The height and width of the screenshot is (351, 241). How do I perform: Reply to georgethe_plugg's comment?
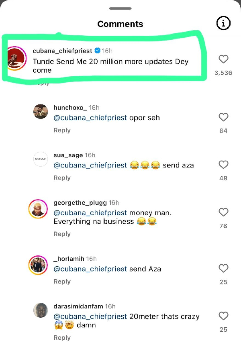(62, 234)
